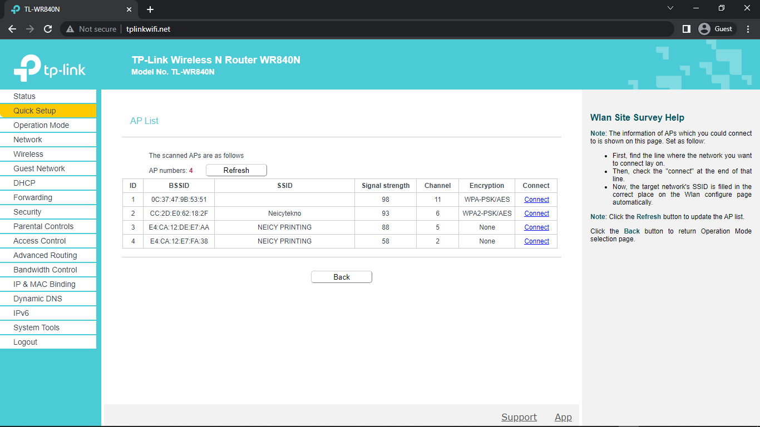This screenshot has width=760, height=427.
Task: Connect to AP 0C:37:47:9B:53:51
Action: 536,200
